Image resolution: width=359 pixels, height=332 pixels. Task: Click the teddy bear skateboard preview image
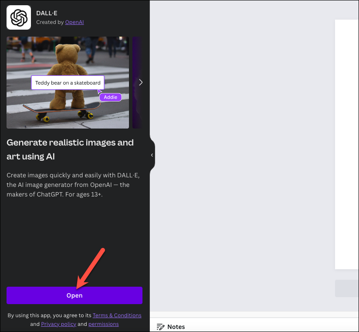(68, 82)
